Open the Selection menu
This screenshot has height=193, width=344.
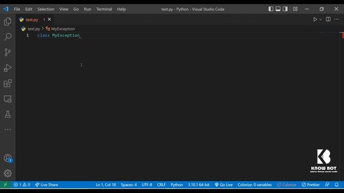coord(46,9)
